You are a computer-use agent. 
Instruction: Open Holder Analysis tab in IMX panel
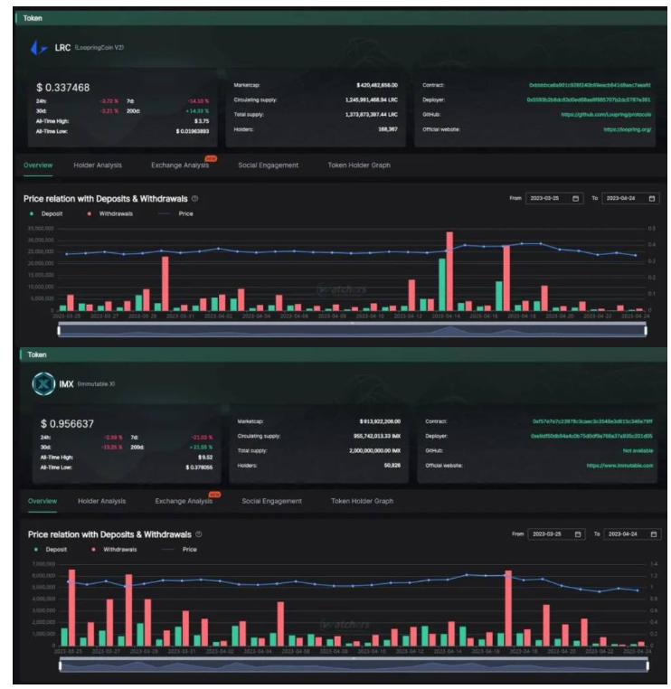tap(101, 501)
